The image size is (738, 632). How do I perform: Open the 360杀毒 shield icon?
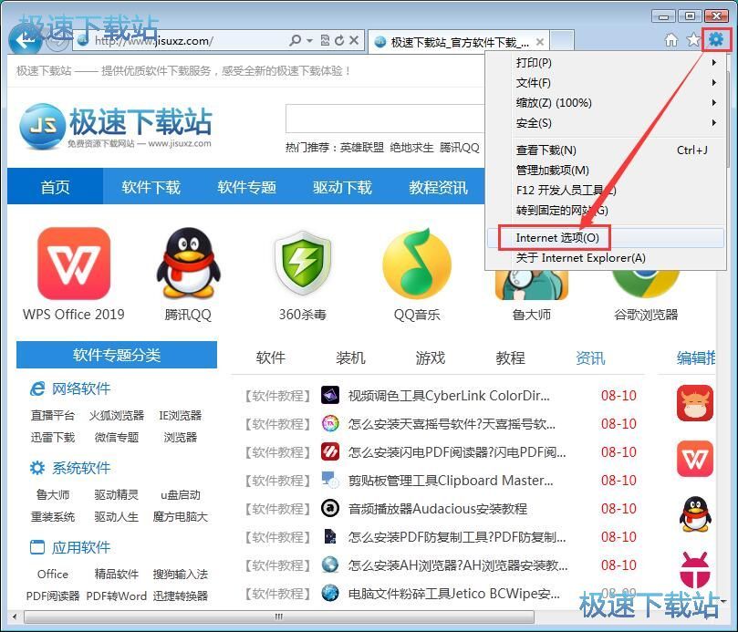(x=303, y=263)
